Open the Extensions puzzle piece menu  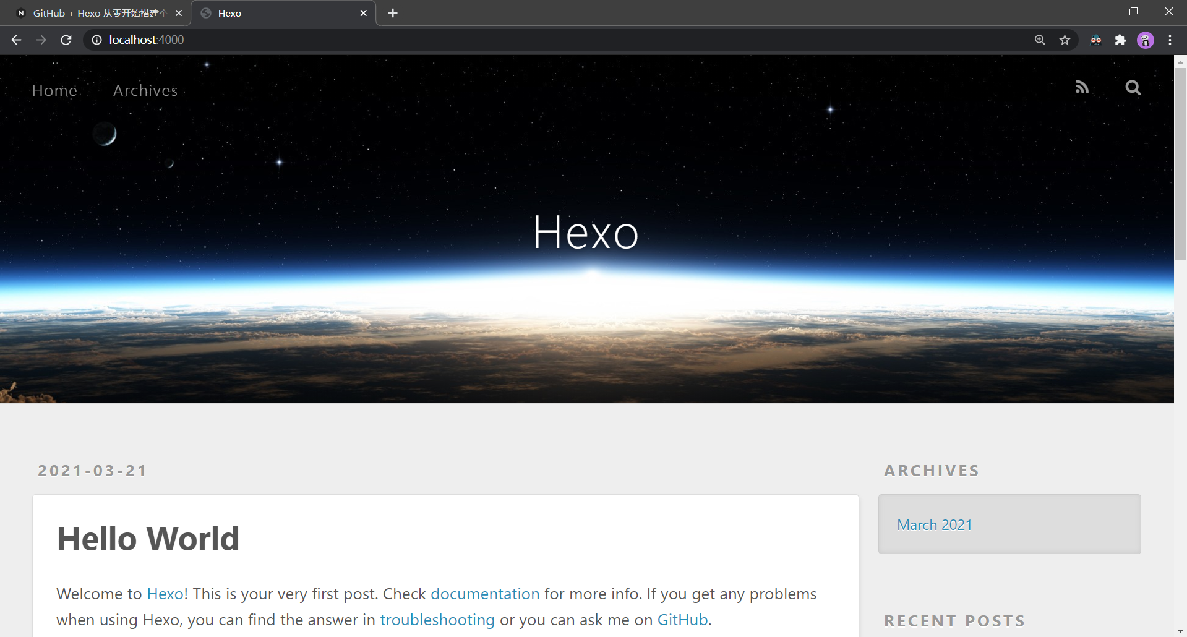click(1120, 40)
